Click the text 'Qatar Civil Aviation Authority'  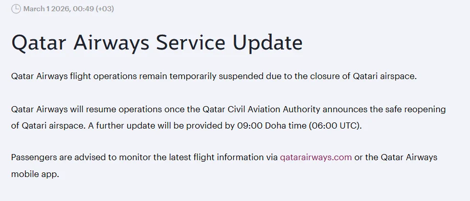point(261,110)
